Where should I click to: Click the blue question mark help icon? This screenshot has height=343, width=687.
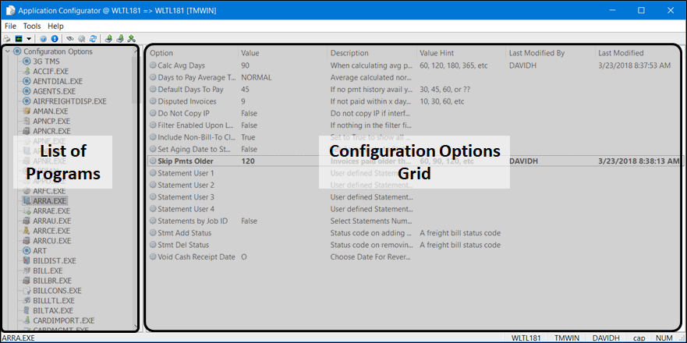point(44,38)
